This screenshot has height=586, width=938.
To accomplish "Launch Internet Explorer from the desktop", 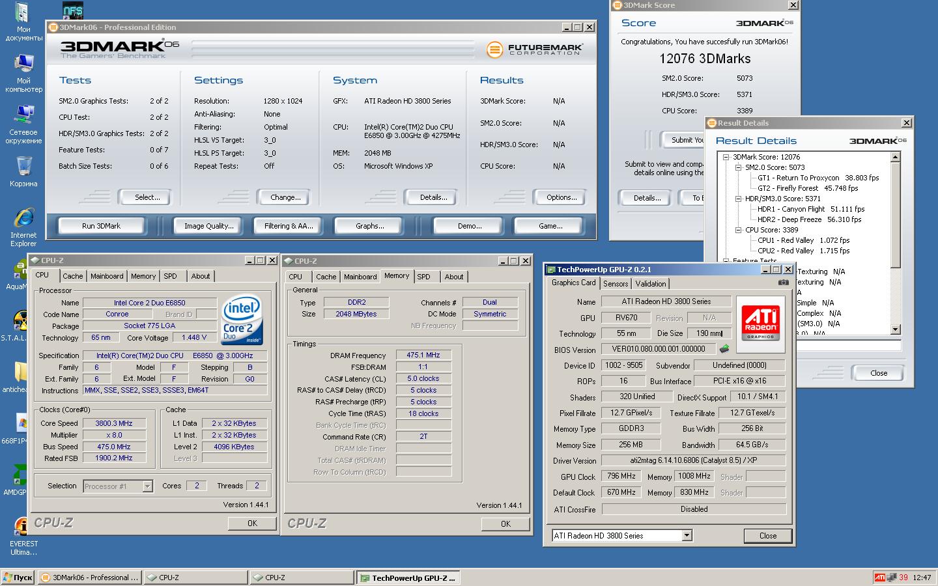I will pos(23,227).
